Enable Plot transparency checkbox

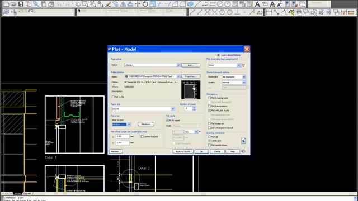point(209,106)
